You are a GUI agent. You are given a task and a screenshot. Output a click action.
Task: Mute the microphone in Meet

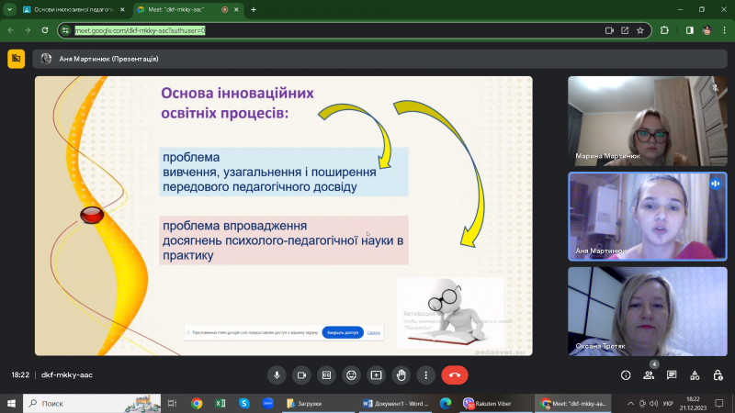[277, 374]
